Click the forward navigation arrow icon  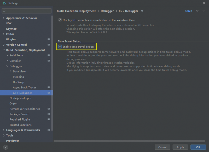tap(203, 11)
